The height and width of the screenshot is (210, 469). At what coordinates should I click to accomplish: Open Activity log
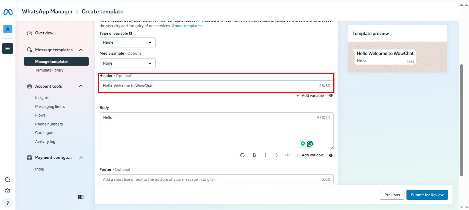coord(45,142)
